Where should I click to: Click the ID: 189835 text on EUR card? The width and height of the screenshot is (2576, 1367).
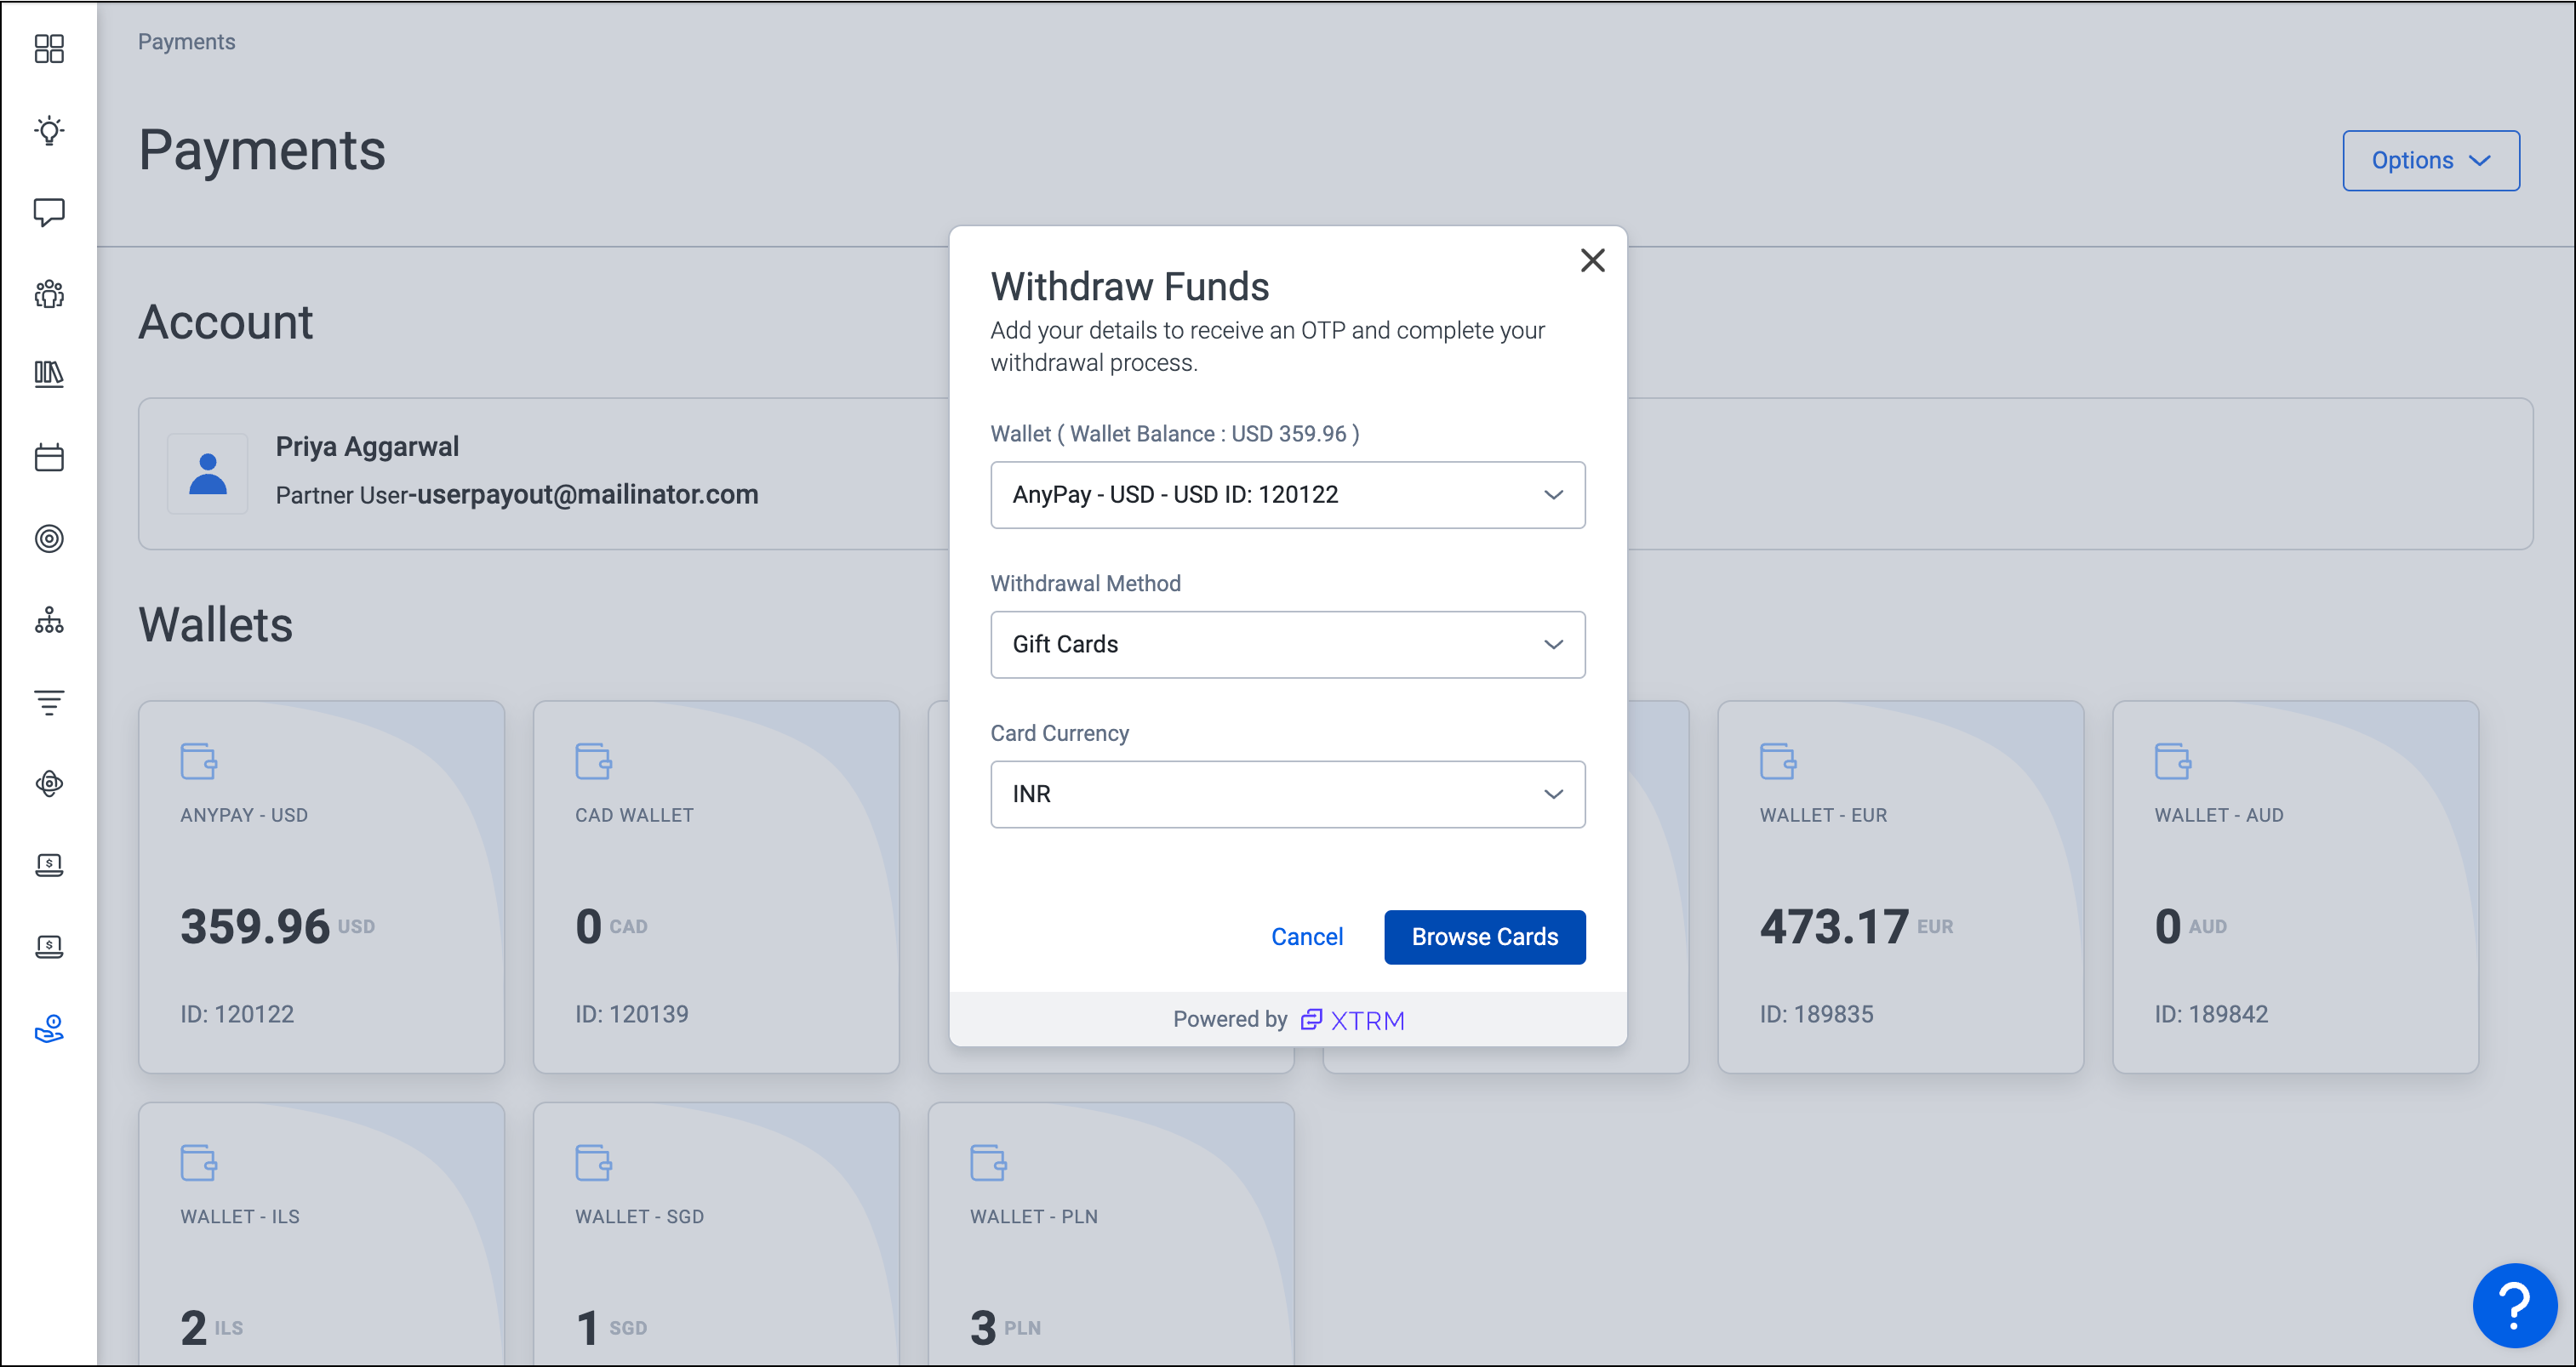(x=1817, y=1014)
